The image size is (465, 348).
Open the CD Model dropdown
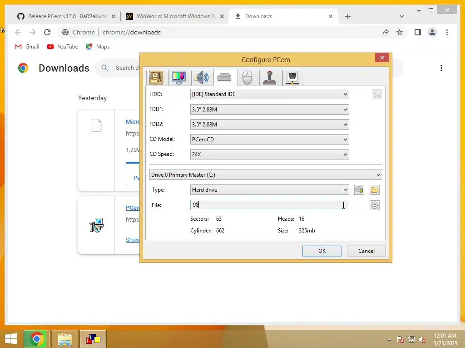[x=269, y=140]
